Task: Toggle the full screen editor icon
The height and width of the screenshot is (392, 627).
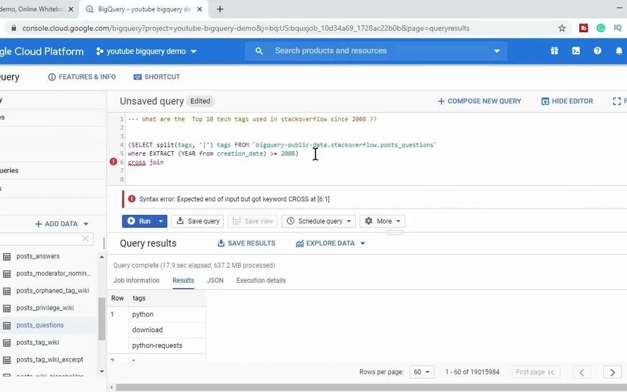Action: [x=617, y=101]
